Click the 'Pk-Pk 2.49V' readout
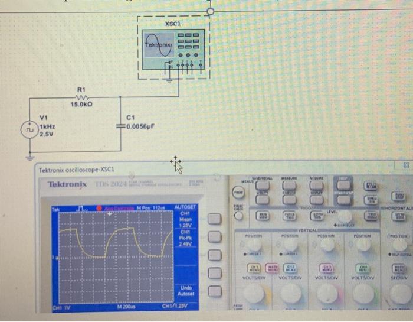 pyautogui.click(x=185, y=238)
